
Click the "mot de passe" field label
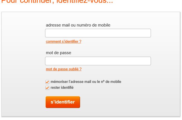pos(59,53)
